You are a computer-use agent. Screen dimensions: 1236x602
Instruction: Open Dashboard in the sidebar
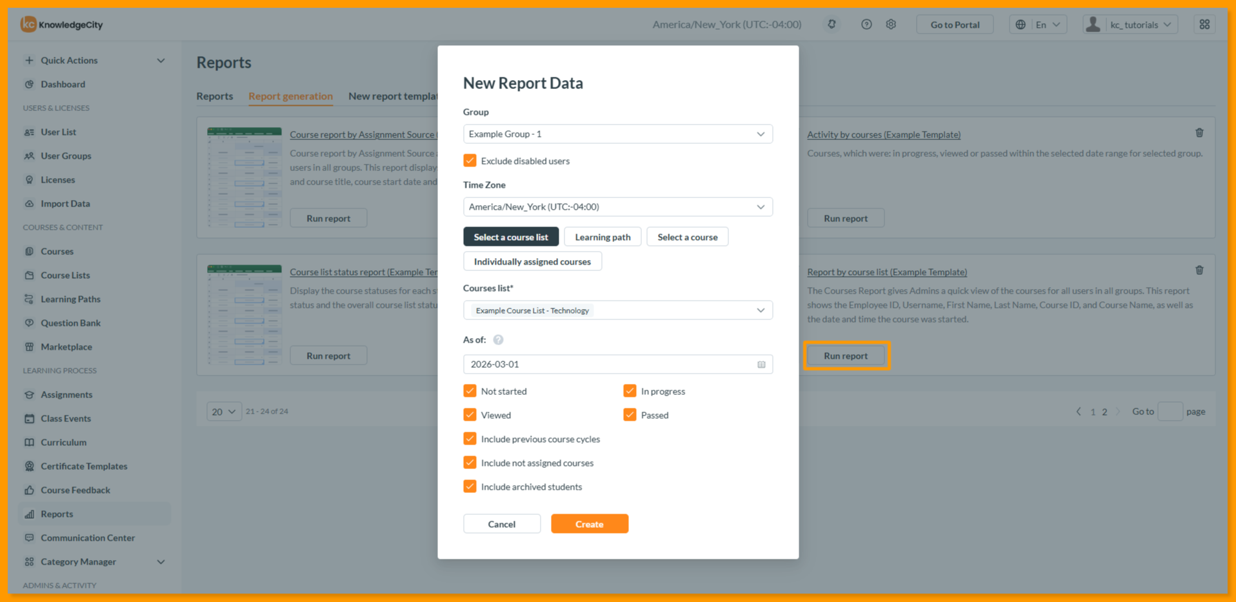(63, 84)
